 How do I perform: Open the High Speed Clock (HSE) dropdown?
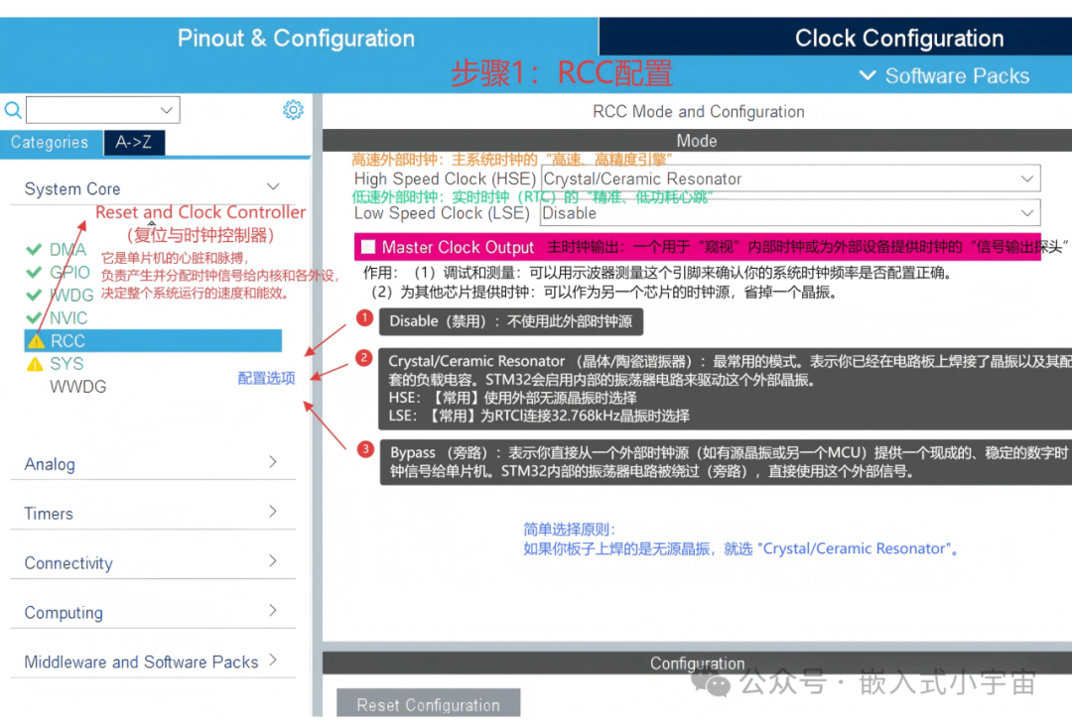click(x=791, y=179)
